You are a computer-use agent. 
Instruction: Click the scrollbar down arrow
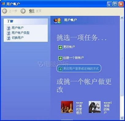122,118
